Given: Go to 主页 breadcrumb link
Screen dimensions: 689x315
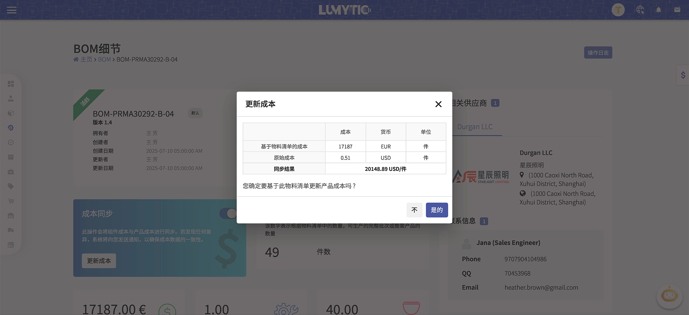Looking at the screenshot, I should click(86, 60).
